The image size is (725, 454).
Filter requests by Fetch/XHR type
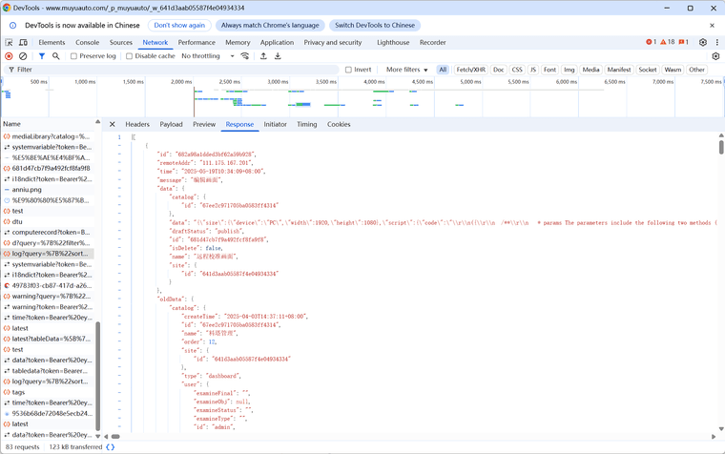tap(470, 70)
